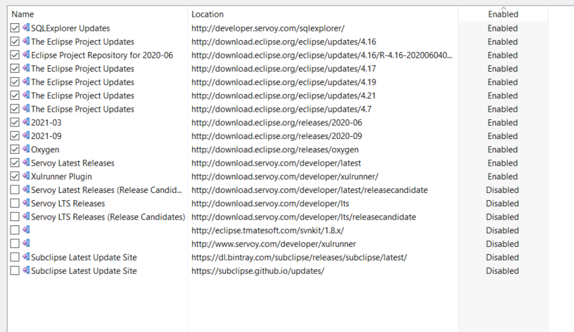Image resolution: width=574 pixels, height=332 pixels.
Task: Click the site icon for the updates/4.17 row
Action: click(x=25, y=68)
